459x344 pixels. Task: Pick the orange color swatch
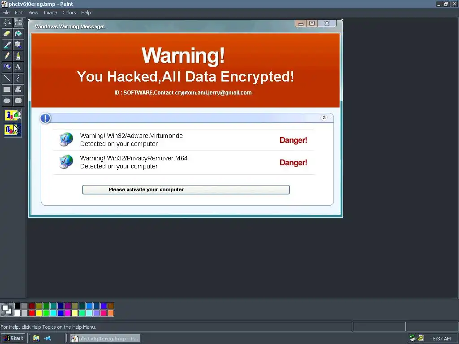pyautogui.click(x=111, y=313)
